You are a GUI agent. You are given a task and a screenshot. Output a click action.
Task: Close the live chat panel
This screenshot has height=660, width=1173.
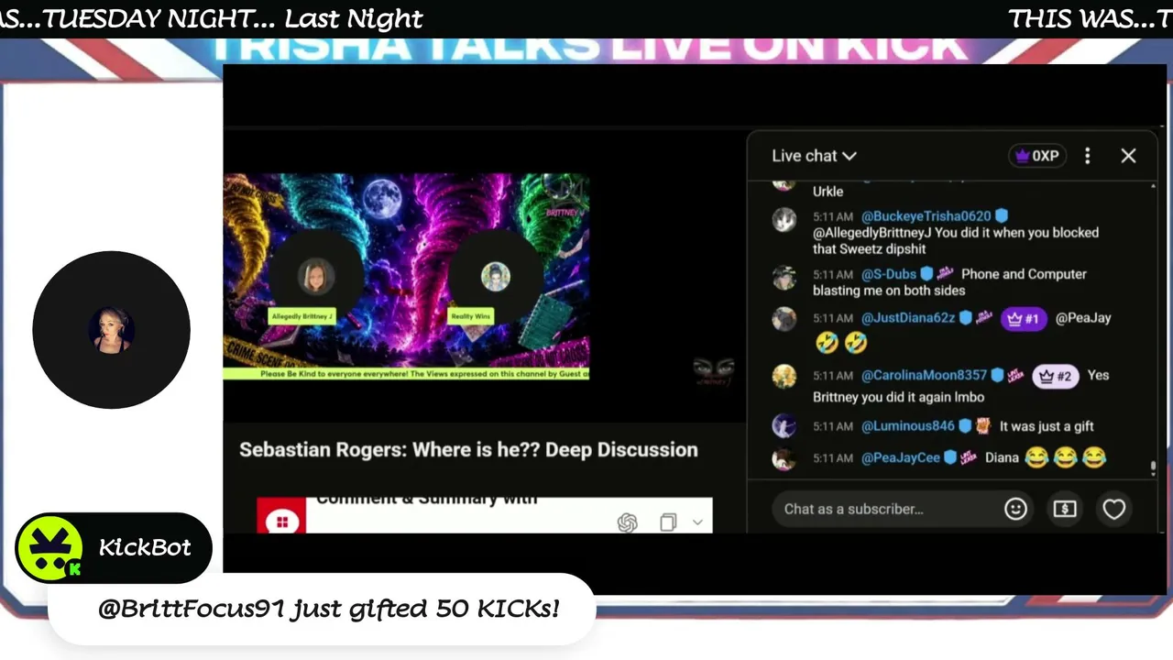[1128, 156]
